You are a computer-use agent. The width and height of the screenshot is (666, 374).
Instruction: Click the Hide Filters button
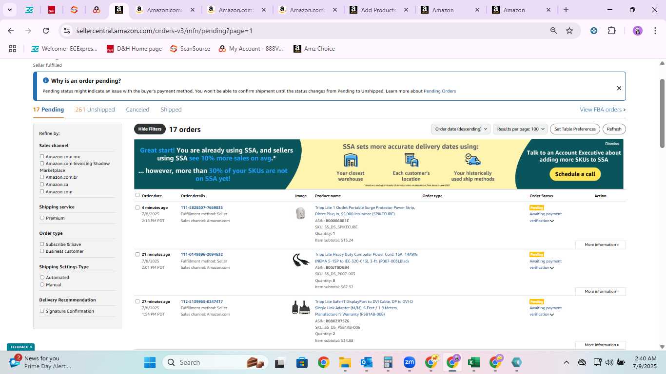coord(150,129)
